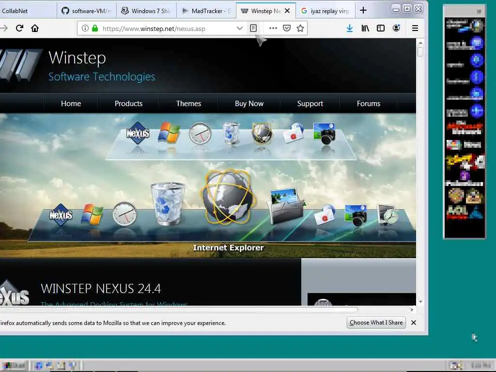
Task: Close the desktop Channel Bar
Action: pos(479,12)
